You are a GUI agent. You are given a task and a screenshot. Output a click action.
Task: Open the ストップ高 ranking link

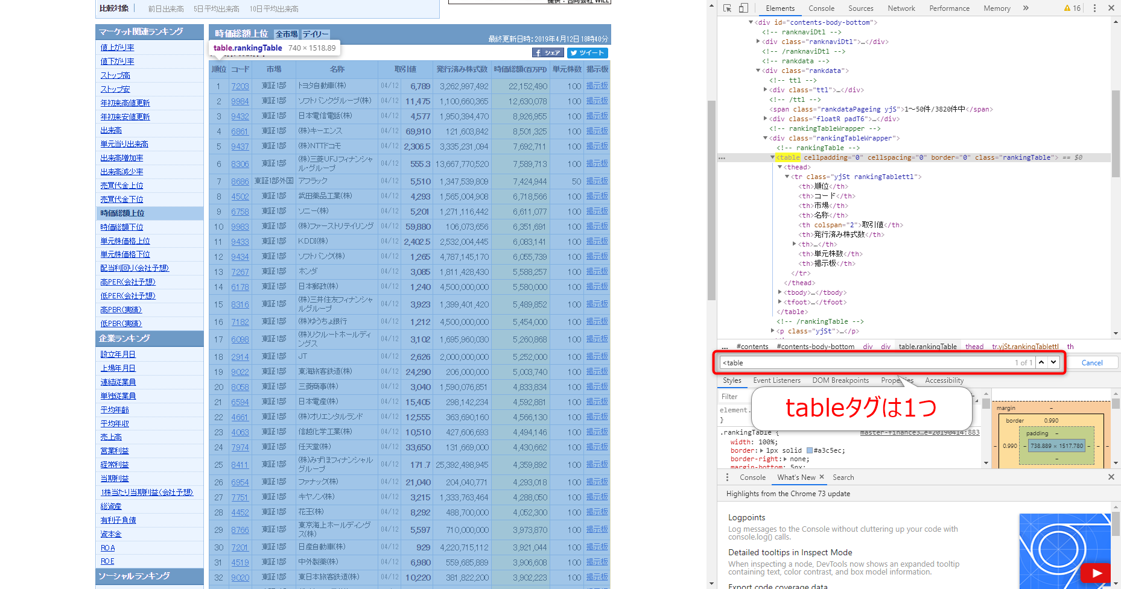coord(115,75)
